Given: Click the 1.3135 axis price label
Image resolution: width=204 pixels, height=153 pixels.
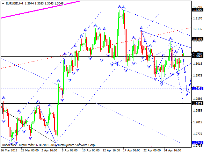Looking at the screenshot, I should point(198,29).
